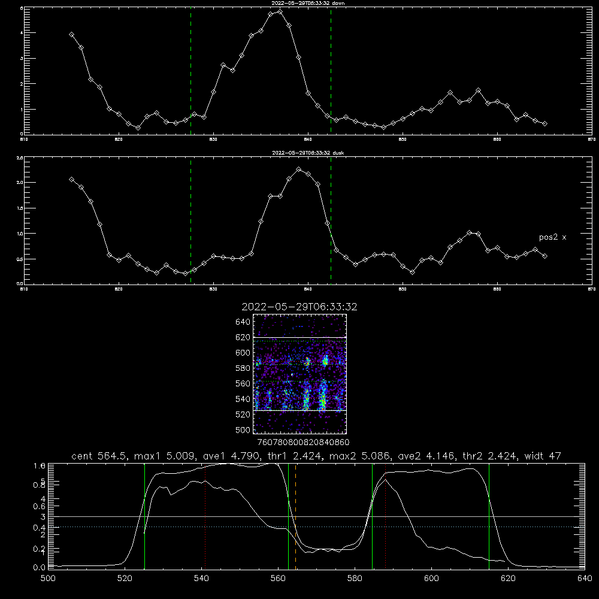The height and width of the screenshot is (599, 599).
Task: Click the '560' label on the bottom plot x-axis
Action: tap(278, 579)
